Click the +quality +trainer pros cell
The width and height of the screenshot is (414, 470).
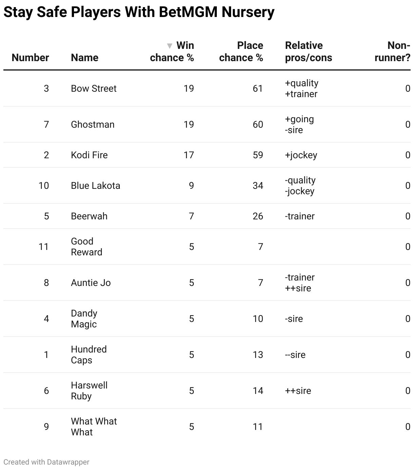click(302, 89)
